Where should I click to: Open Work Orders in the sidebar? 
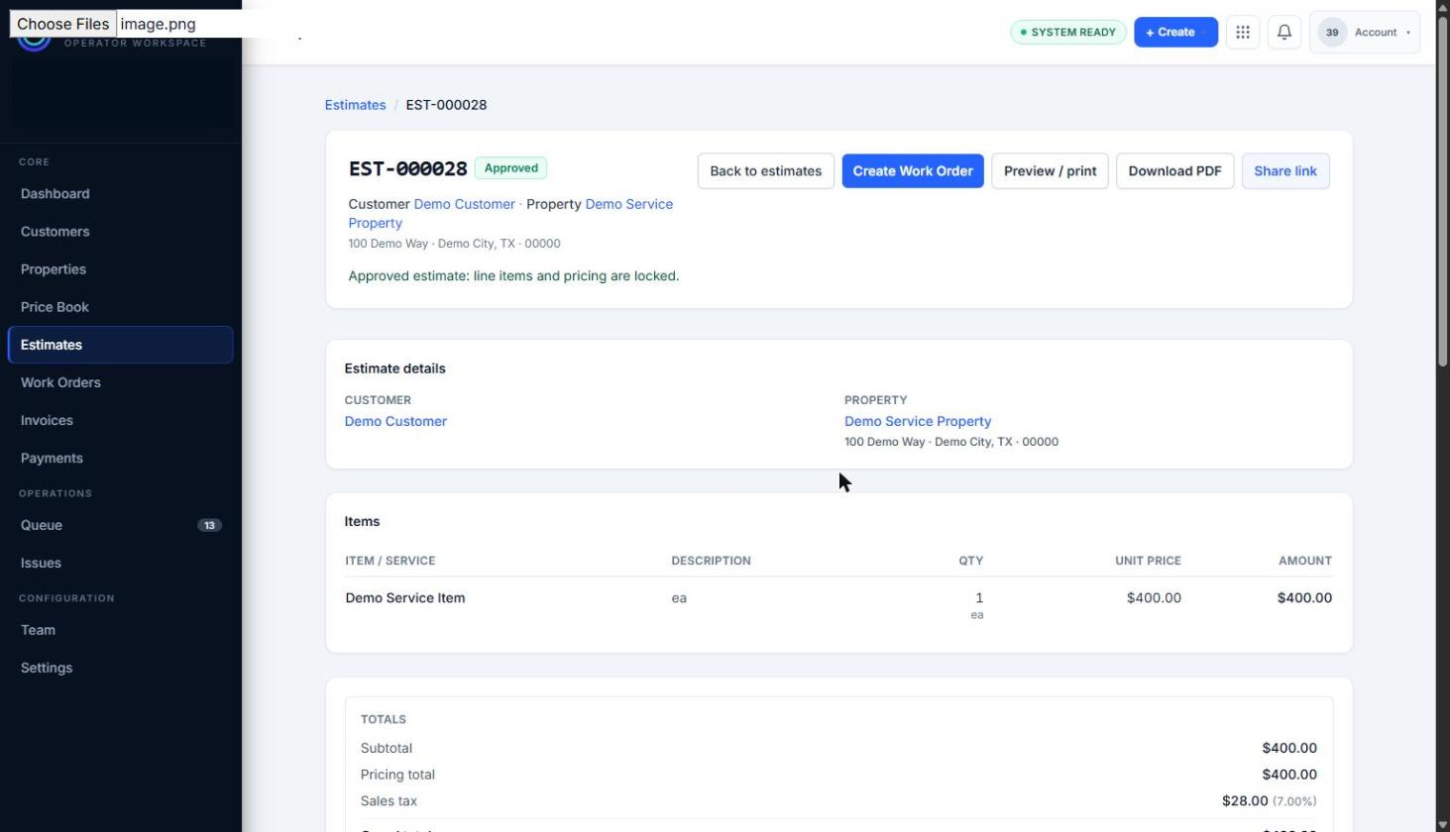point(120,382)
